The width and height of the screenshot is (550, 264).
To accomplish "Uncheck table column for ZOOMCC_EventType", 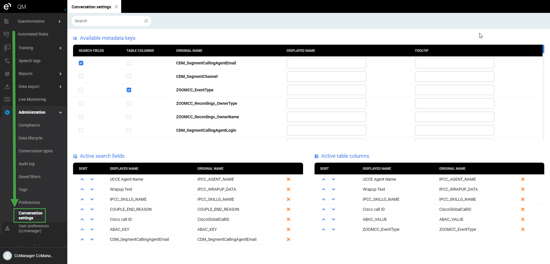I will pyautogui.click(x=129, y=90).
